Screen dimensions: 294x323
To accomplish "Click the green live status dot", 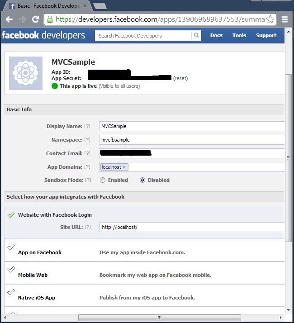I will tap(55, 86).
